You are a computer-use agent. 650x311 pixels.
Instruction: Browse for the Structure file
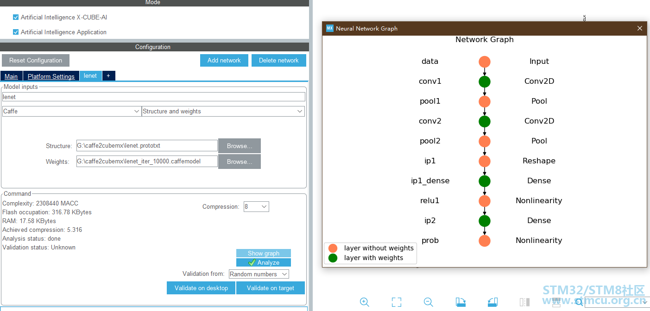coord(240,146)
